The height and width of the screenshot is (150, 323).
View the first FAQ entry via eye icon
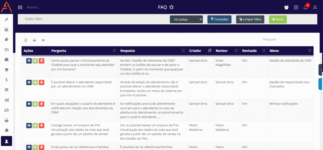point(29,61)
